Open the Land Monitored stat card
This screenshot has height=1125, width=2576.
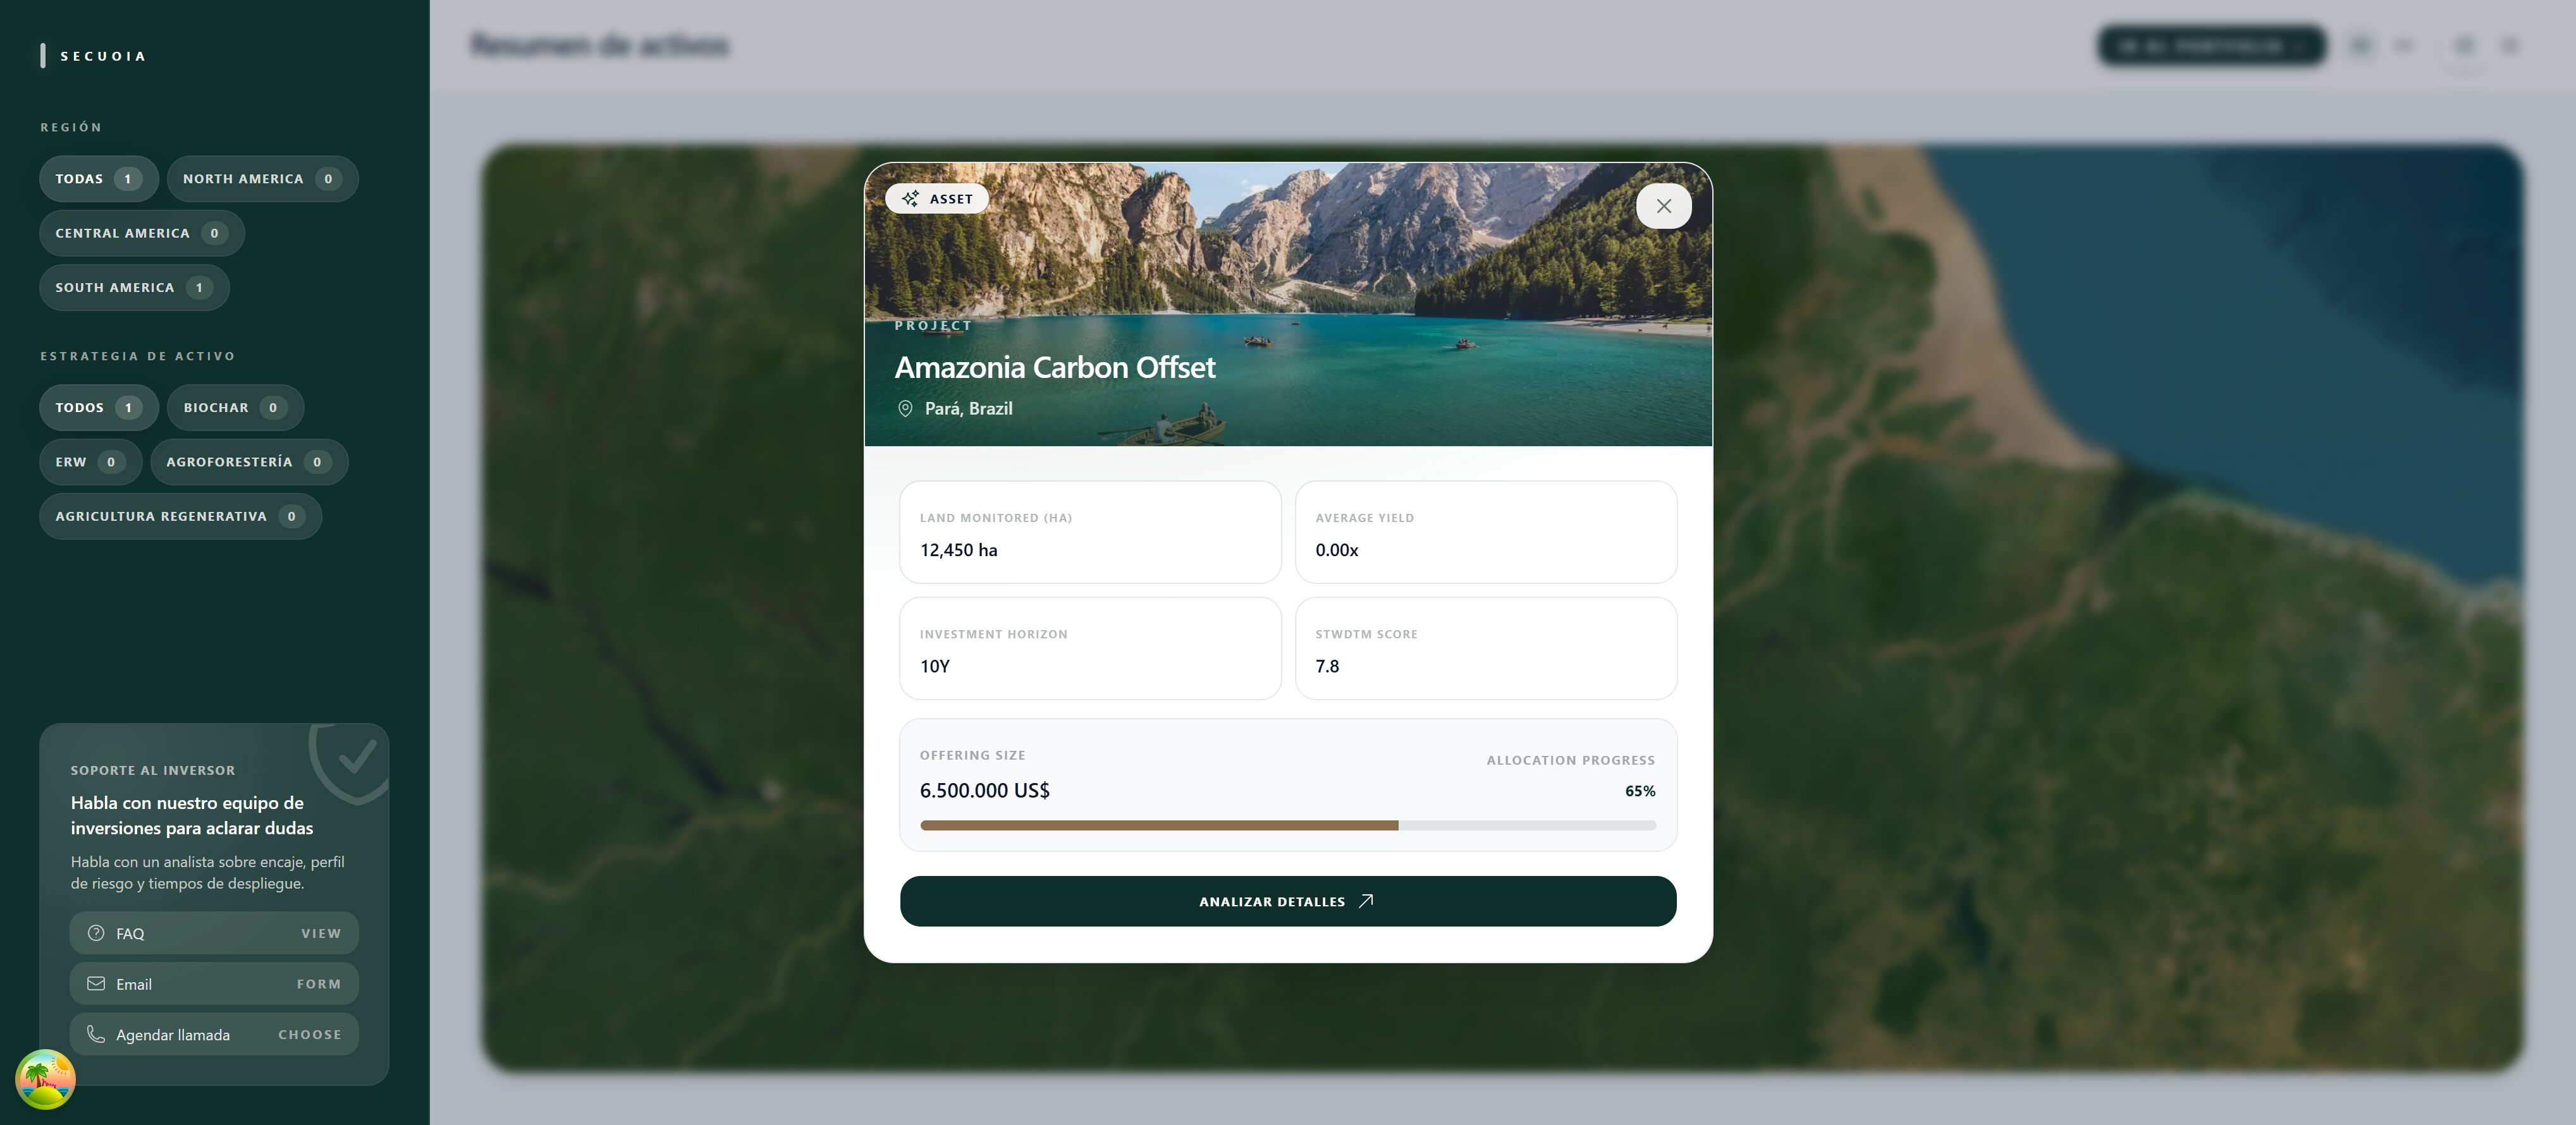click(x=1090, y=533)
